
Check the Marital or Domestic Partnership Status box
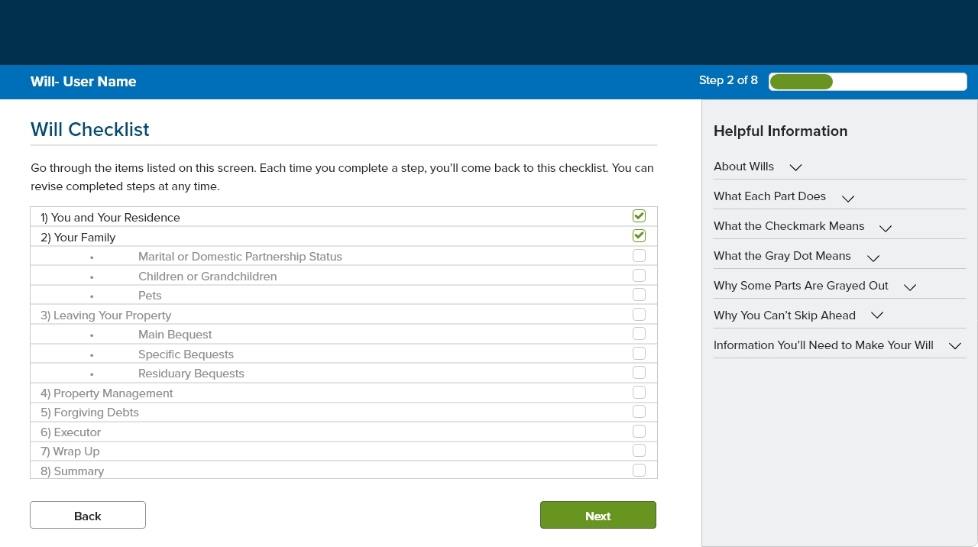point(639,256)
